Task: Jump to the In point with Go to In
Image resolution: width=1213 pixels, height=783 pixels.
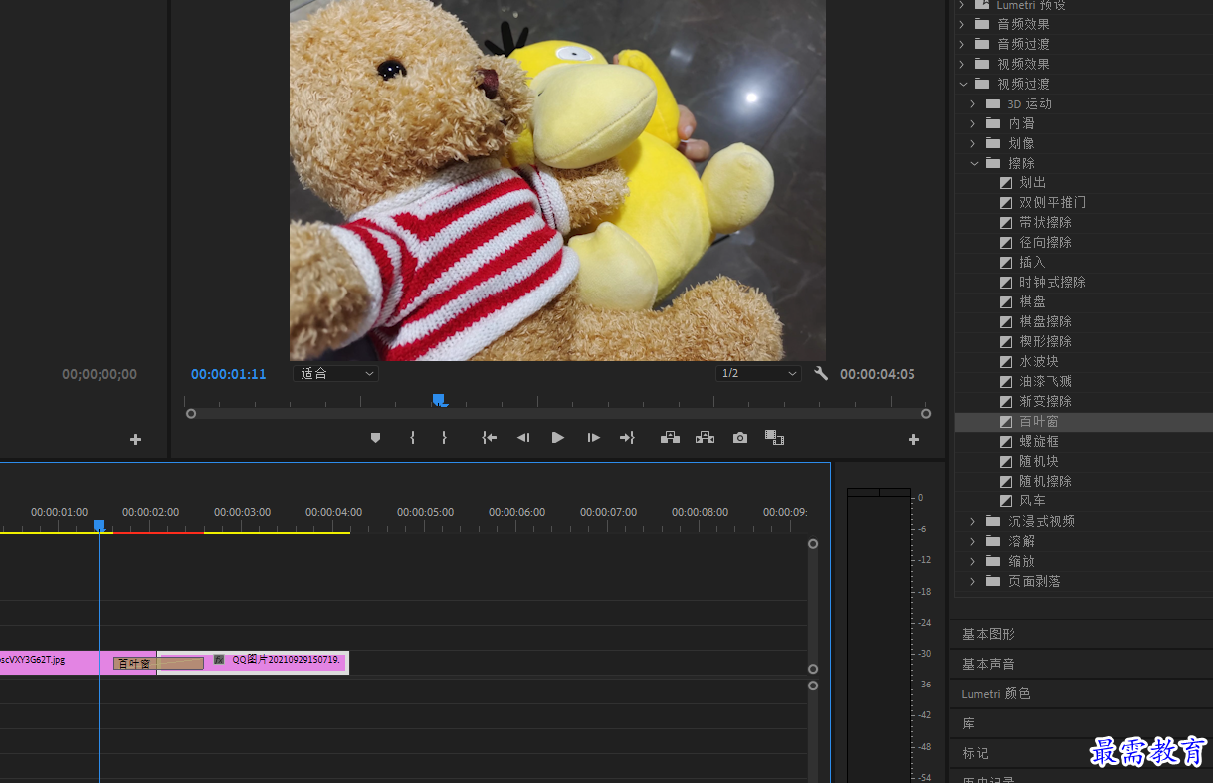Action: click(489, 438)
